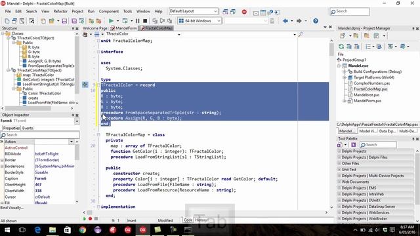Image resolution: width=420 pixels, height=236 pixels.
Task: Open the Action property value dropdown
Action: 72,142
